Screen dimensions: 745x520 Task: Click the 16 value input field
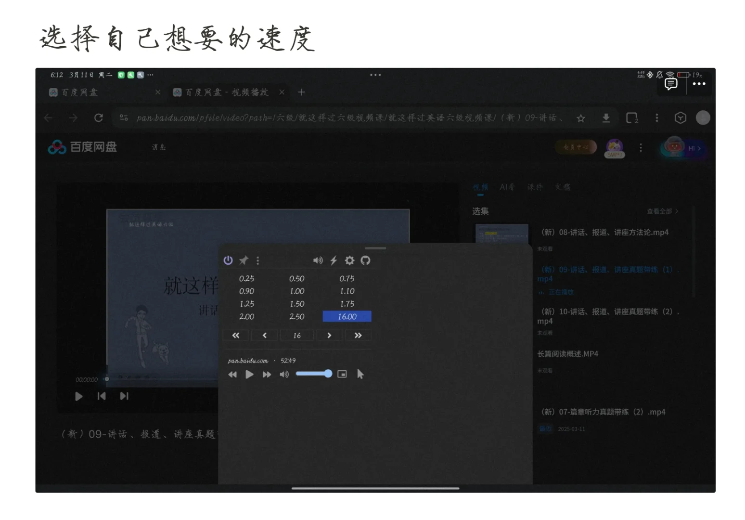(x=297, y=335)
